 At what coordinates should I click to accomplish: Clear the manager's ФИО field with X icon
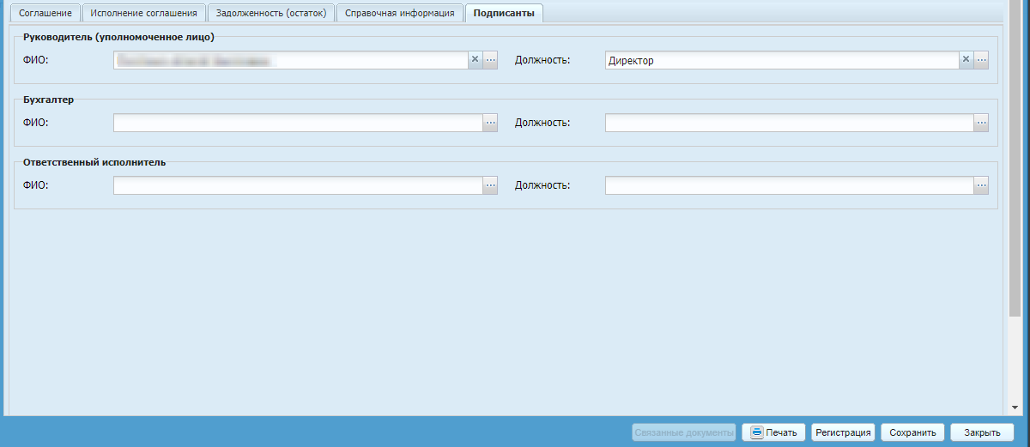pyautogui.click(x=475, y=60)
